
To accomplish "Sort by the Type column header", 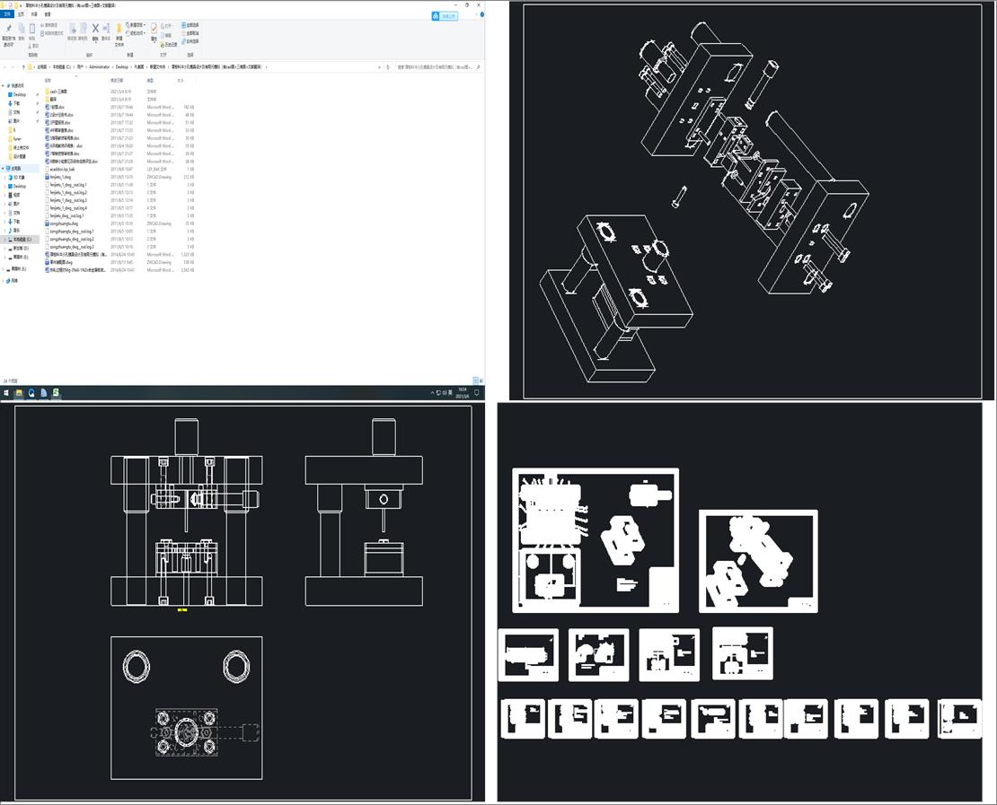I will click(x=150, y=80).
